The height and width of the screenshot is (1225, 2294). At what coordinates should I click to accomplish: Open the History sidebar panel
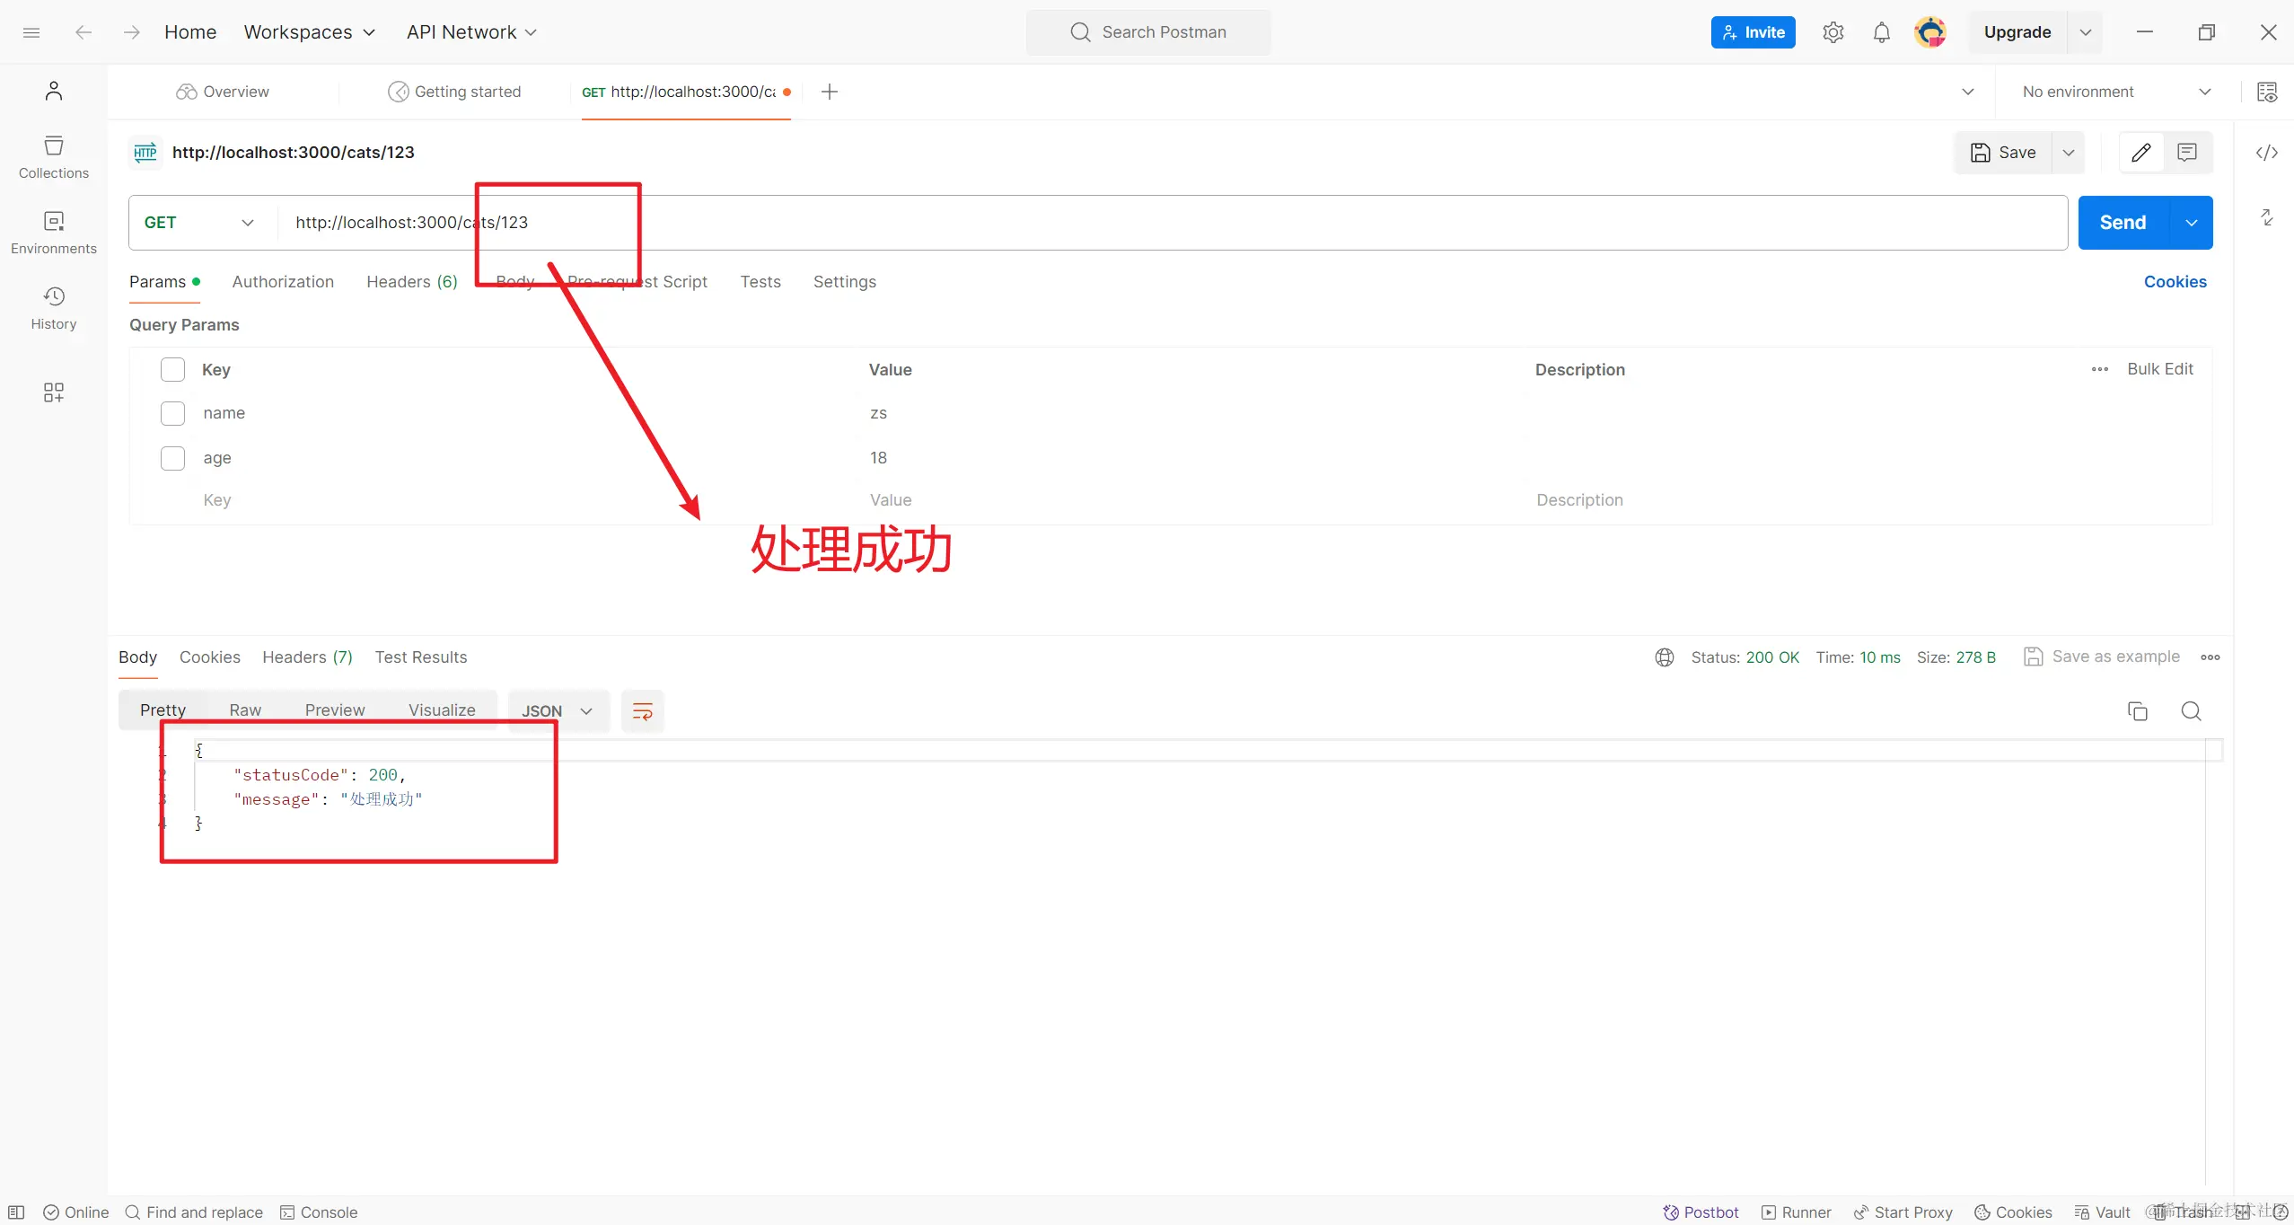pyautogui.click(x=54, y=307)
